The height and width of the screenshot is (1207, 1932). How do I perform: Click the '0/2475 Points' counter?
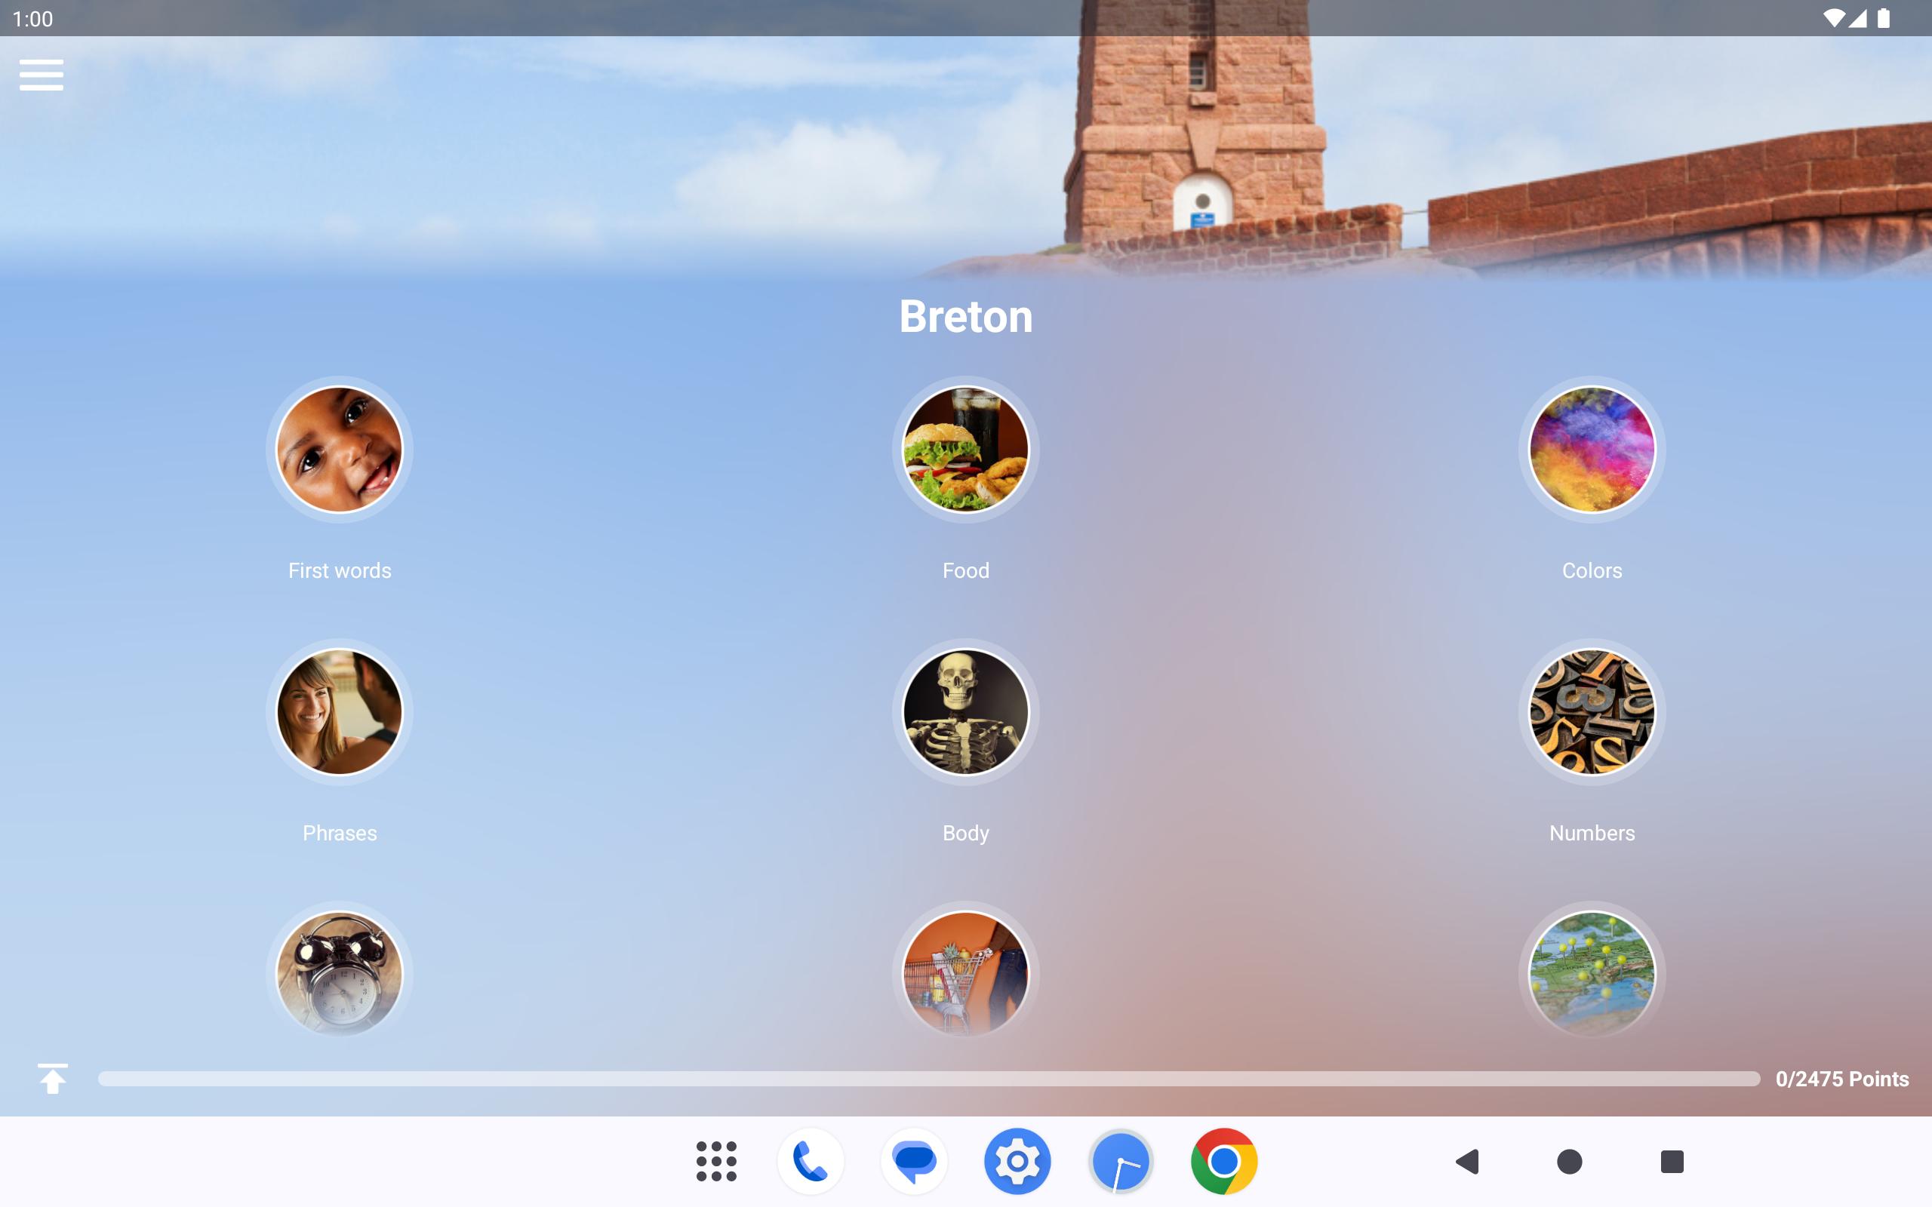[x=1841, y=1079]
